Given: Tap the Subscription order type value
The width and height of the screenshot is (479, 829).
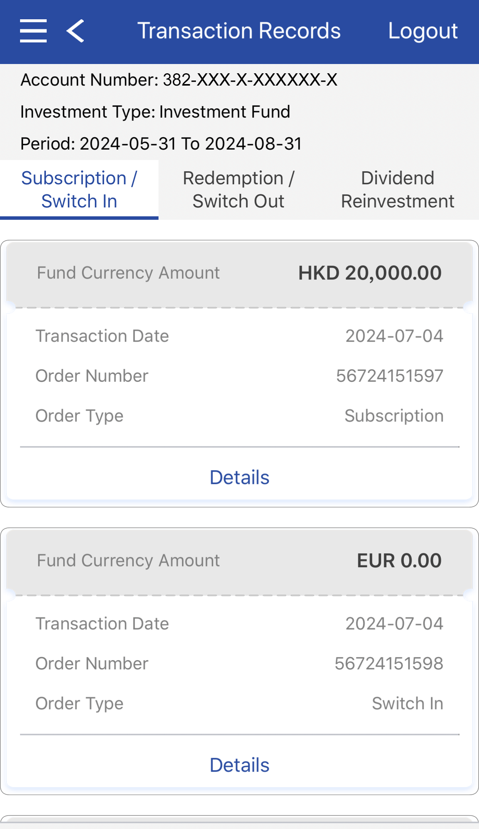Looking at the screenshot, I should [394, 416].
